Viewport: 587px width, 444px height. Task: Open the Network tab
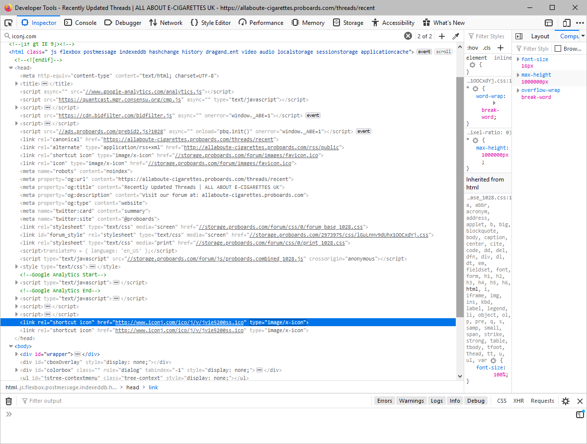pyautogui.click(x=166, y=23)
